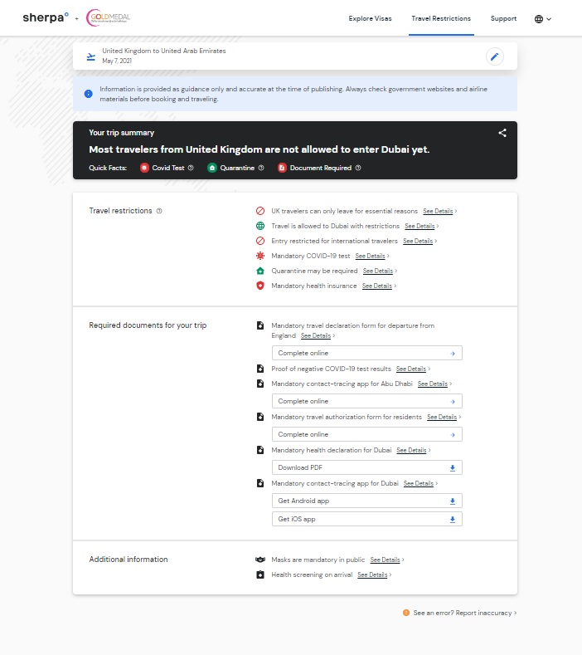Screen dimensions: 582x655
Task: Click the help icon next to Covid Test
Action: 191,168
